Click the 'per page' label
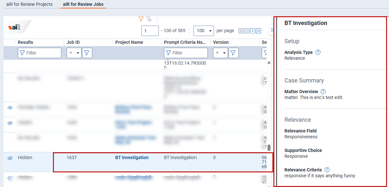 pos(225,31)
